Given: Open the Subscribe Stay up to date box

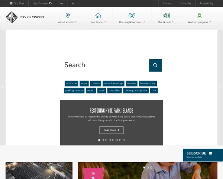Looking at the screenshot, I should (x=203, y=155).
